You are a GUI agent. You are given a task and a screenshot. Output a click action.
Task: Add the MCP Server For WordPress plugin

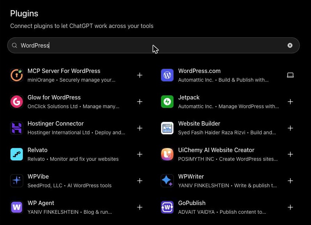coord(140,75)
